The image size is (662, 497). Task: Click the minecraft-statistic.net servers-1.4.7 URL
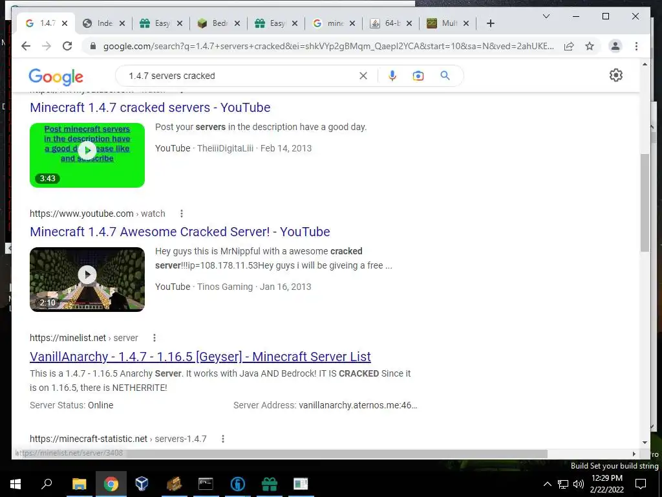click(118, 439)
